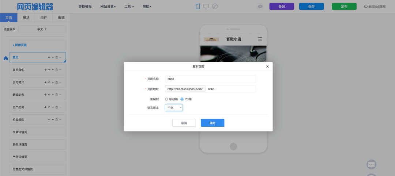Click the blue 保存 button
This screenshot has width=395, height=176.
coord(311,7)
